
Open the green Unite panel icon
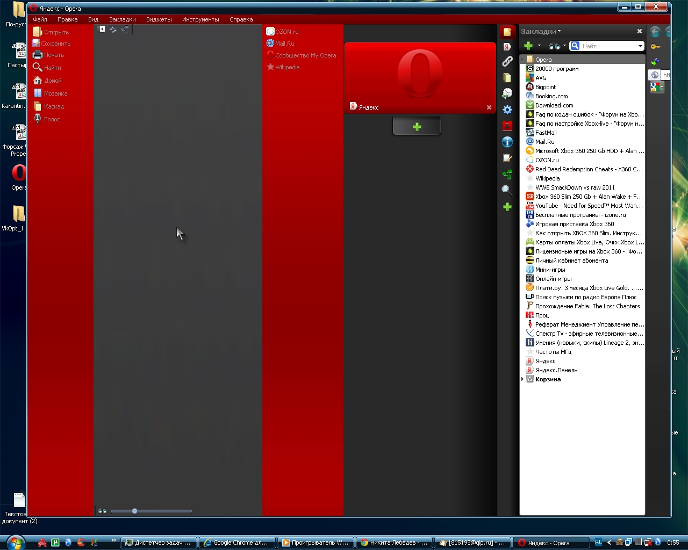point(507,174)
